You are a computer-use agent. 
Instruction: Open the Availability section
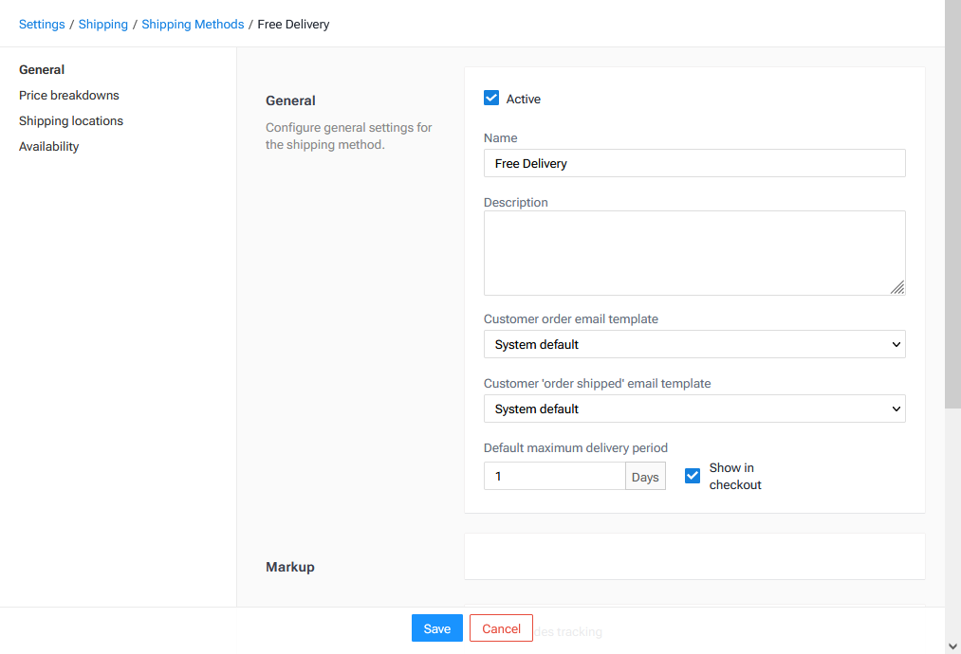(48, 146)
